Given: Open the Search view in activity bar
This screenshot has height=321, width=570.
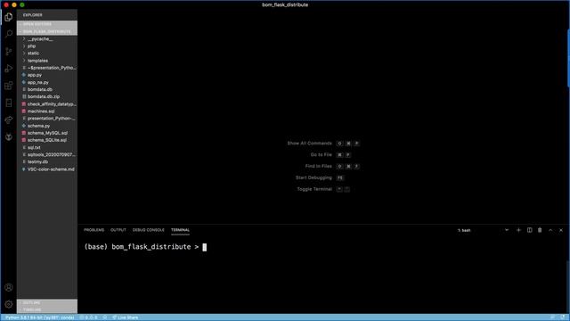Looking at the screenshot, I should [x=9, y=34].
